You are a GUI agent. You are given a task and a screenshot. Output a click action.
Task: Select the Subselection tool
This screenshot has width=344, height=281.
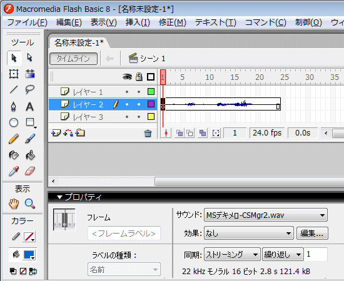tap(29, 58)
